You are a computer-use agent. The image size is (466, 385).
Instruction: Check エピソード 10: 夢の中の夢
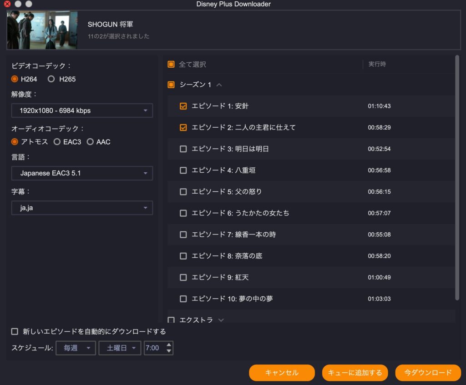click(x=183, y=299)
